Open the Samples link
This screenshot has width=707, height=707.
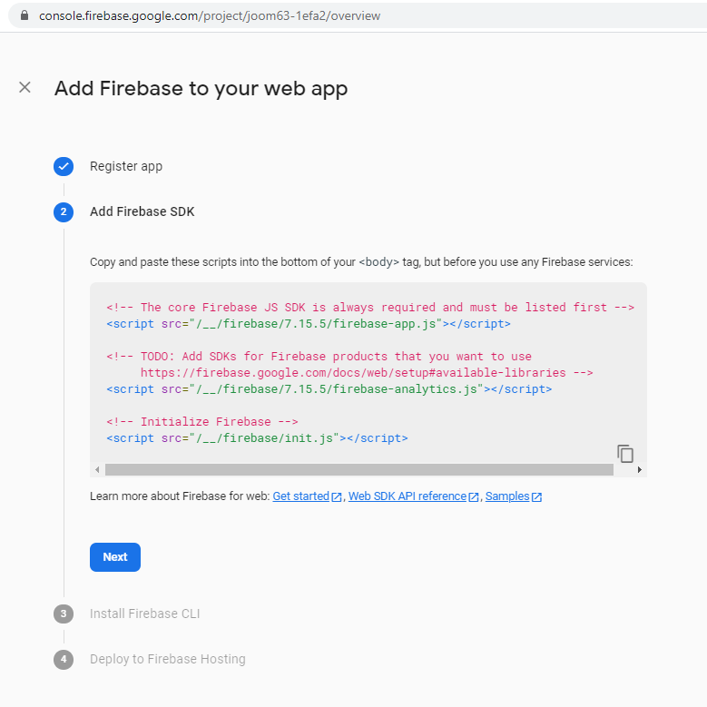[x=507, y=496]
